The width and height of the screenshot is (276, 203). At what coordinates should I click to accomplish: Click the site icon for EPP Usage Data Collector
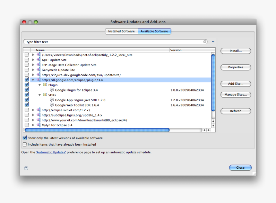[x=39, y=65]
